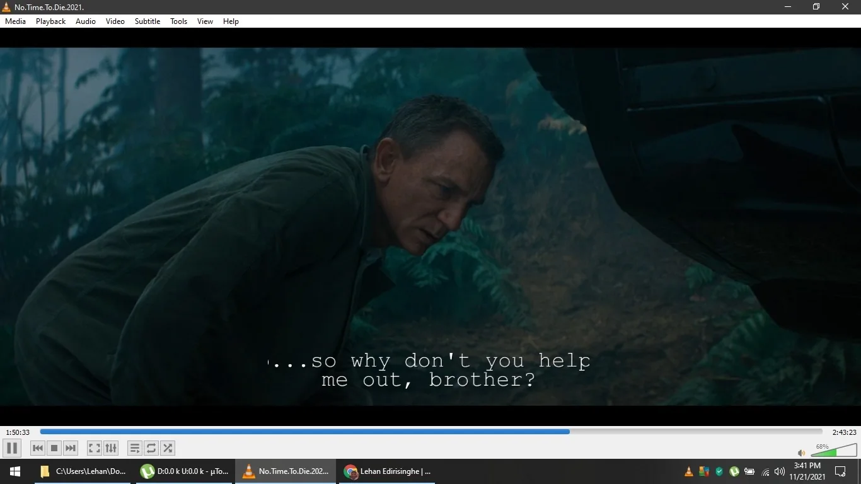Open the Windows Start menu

tap(15, 471)
